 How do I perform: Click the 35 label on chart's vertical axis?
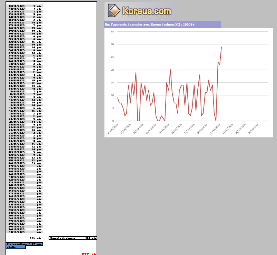tap(112, 31)
